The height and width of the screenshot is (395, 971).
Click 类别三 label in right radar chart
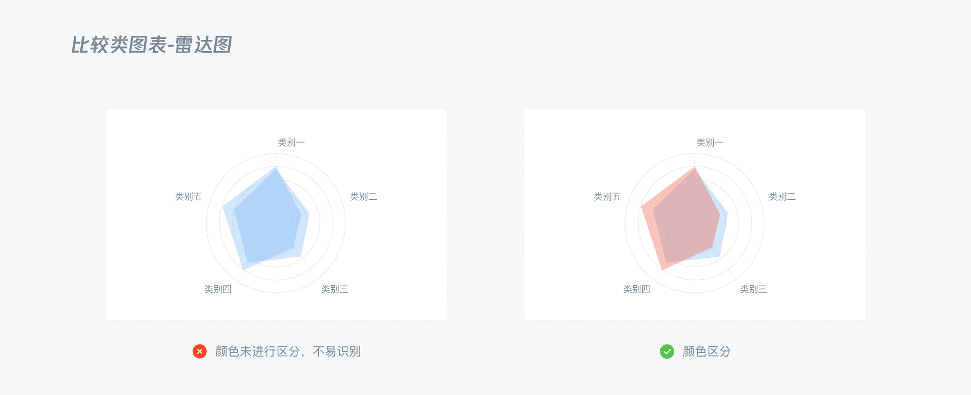754,289
